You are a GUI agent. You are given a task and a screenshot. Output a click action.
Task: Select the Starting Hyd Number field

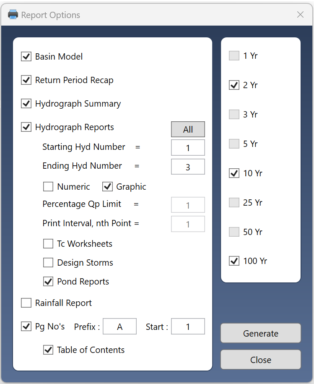pyautogui.click(x=188, y=148)
